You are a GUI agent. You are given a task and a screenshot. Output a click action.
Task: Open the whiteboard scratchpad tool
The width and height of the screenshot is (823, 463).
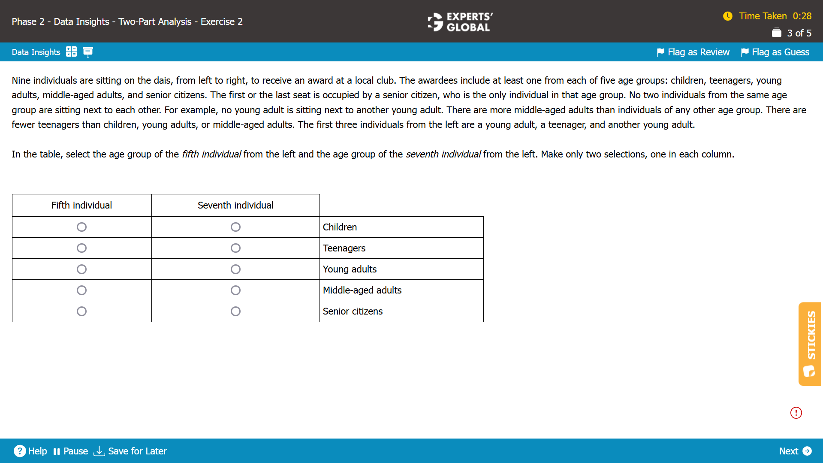point(88,51)
